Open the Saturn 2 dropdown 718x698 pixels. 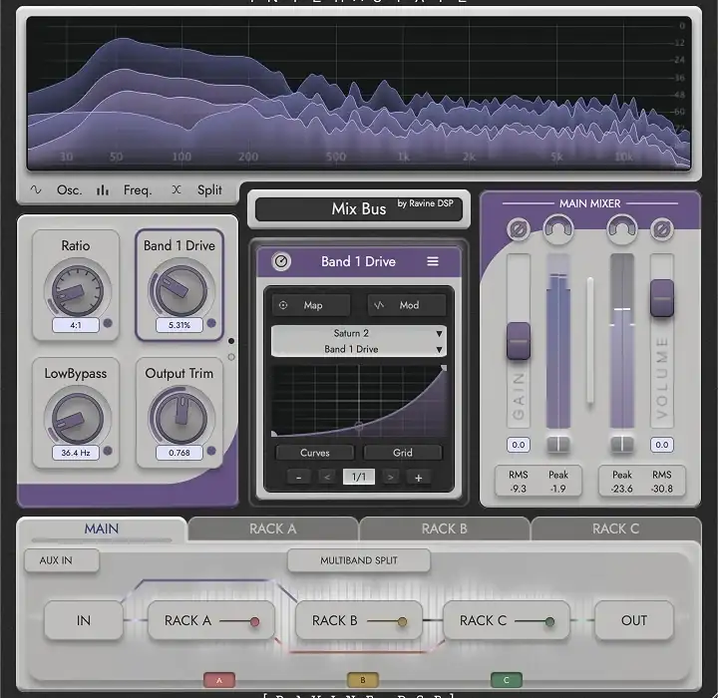click(359, 333)
